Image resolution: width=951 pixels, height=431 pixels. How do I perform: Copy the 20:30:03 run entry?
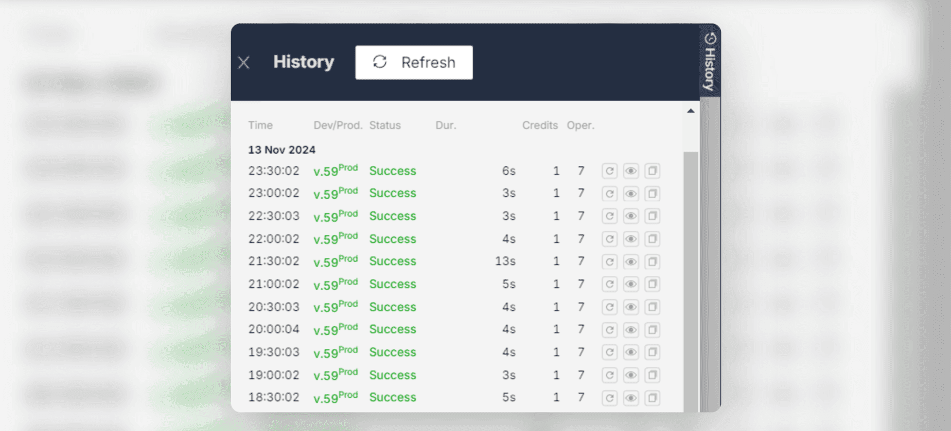(x=652, y=307)
